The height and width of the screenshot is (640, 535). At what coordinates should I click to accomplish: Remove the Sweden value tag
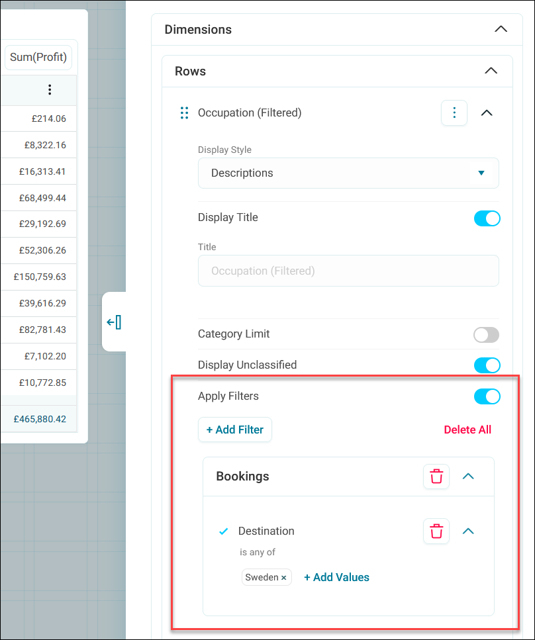pyautogui.click(x=284, y=578)
